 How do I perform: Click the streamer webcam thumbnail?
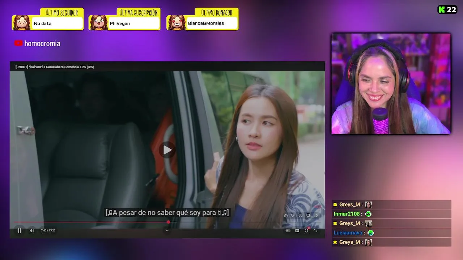(391, 84)
